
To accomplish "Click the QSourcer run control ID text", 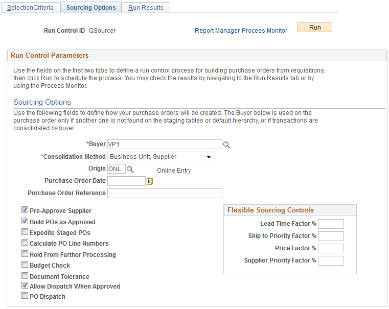I will coord(102,31).
